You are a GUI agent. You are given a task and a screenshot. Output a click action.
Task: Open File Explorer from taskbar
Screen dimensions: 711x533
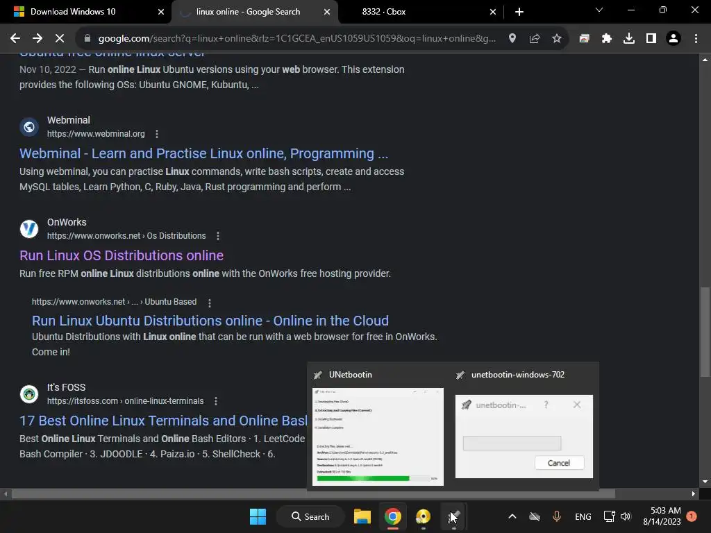tap(362, 516)
